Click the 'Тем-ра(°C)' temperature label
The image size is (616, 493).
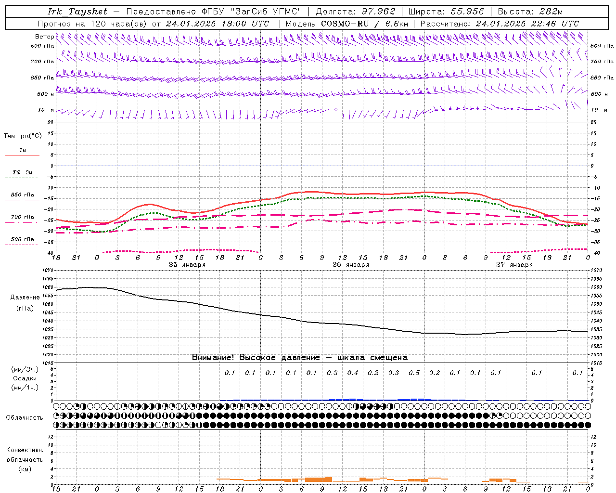click(x=23, y=136)
